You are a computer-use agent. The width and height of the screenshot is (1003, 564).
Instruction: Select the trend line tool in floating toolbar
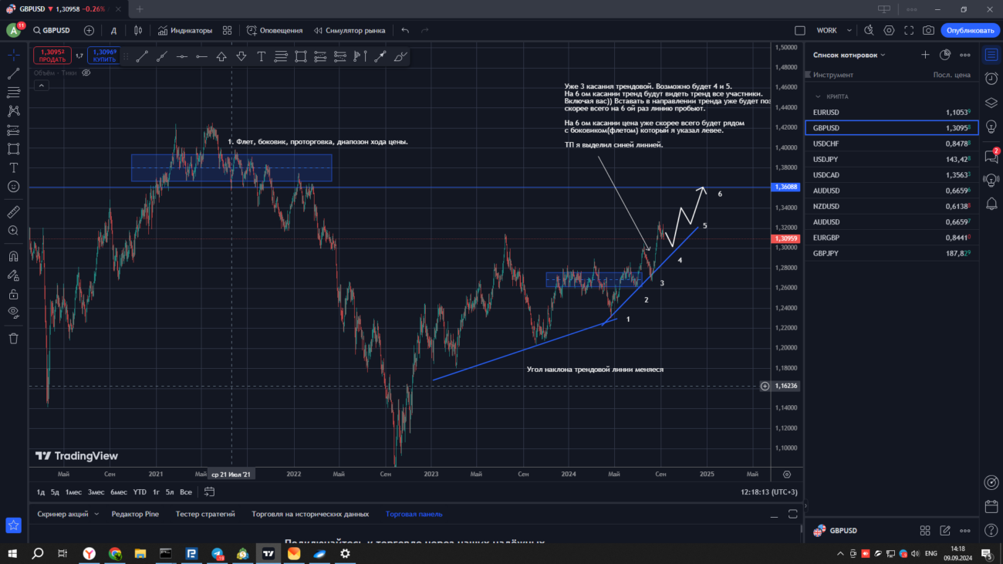coord(142,56)
